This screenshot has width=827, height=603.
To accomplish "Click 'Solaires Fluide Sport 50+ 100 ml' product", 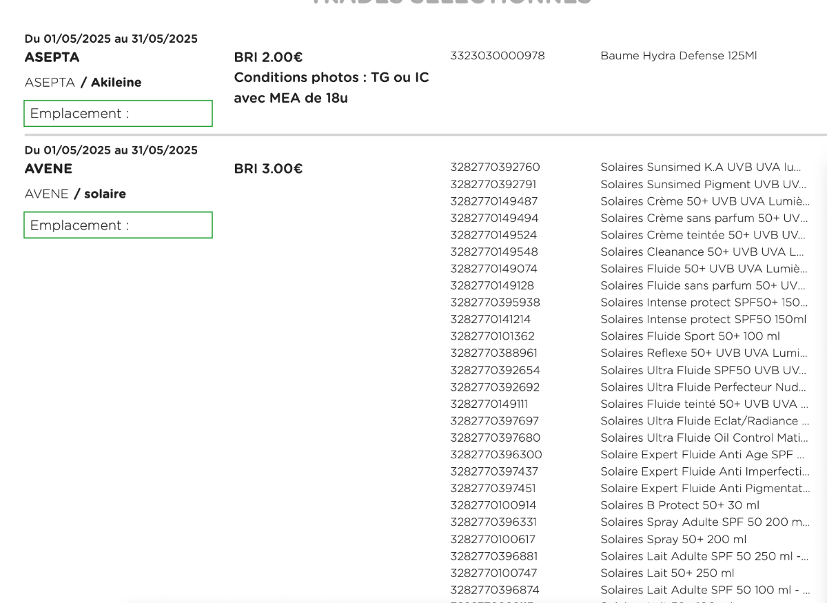I will click(691, 336).
